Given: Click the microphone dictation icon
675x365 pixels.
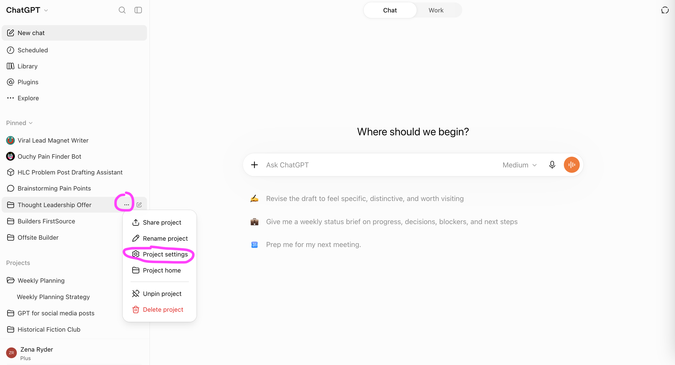Looking at the screenshot, I should pos(552,165).
